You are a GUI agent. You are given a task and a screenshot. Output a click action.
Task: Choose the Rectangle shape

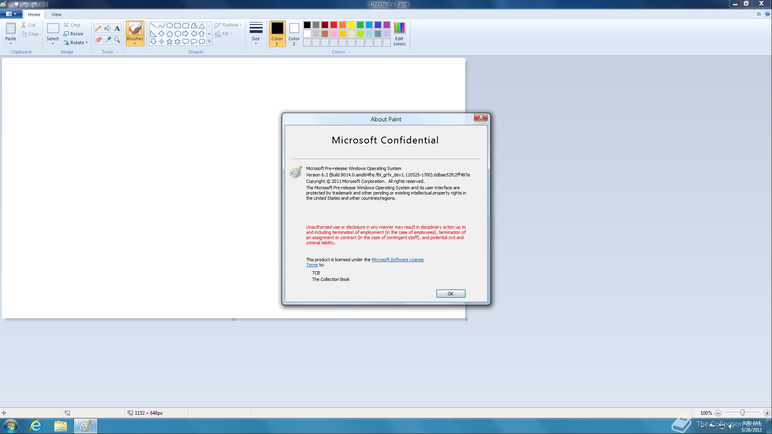(x=177, y=26)
